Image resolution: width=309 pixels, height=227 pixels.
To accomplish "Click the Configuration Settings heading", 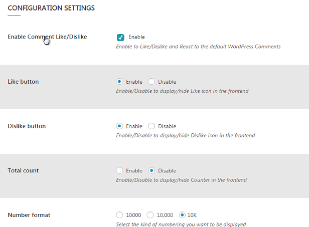I will coord(51,8).
